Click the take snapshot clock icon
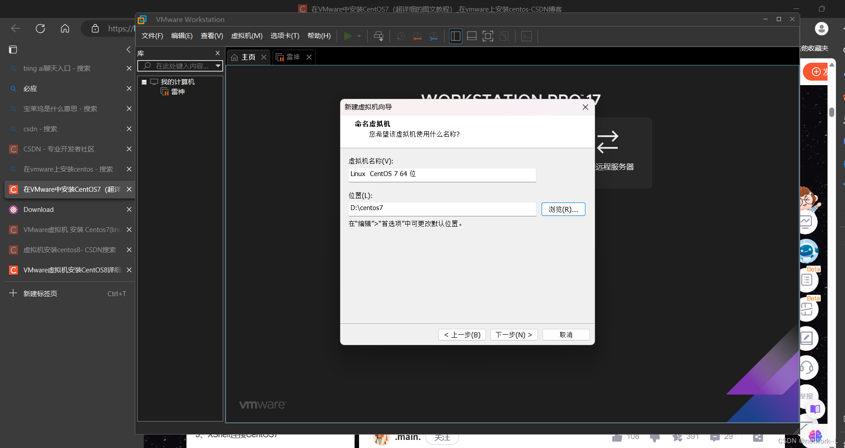The image size is (845, 448). 400,36
